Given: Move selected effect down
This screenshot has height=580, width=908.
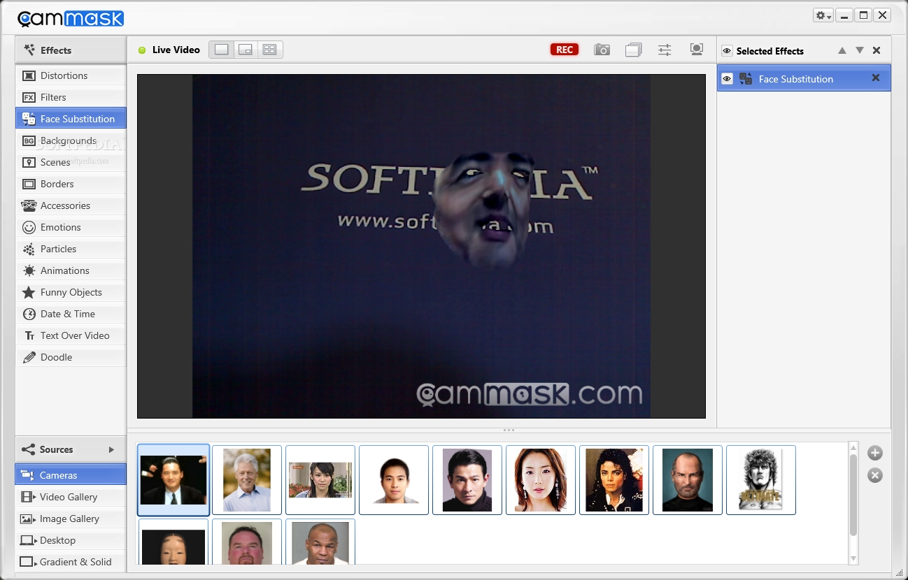Looking at the screenshot, I should click(860, 50).
